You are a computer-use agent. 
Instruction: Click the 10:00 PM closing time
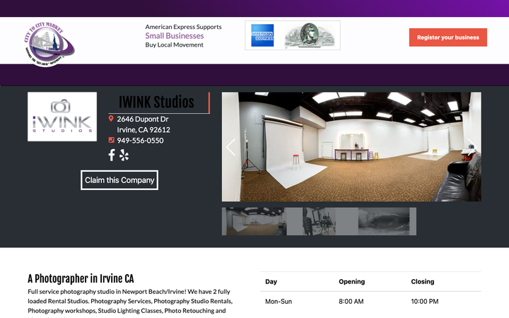coord(425,302)
